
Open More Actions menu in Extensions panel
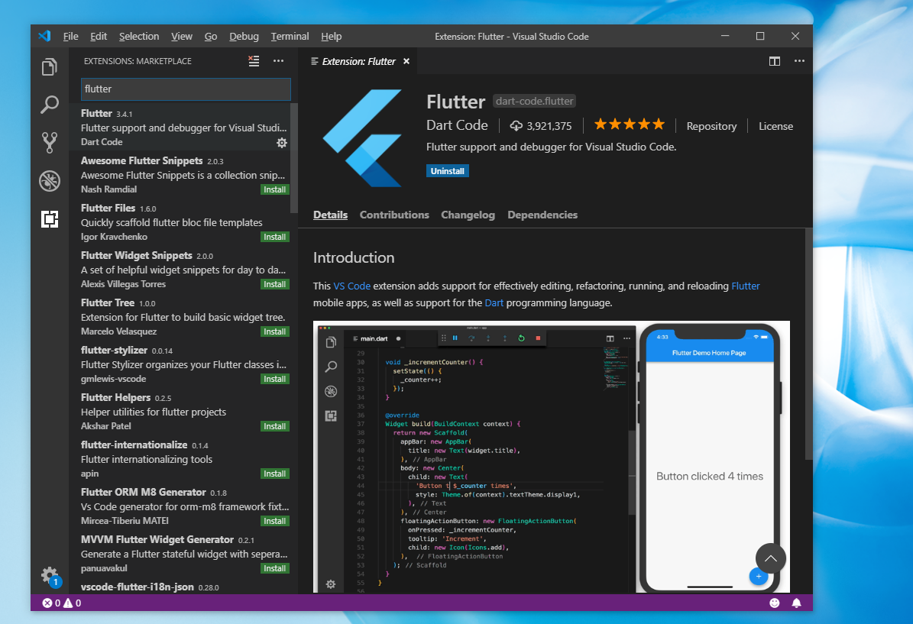pos(278,61)
